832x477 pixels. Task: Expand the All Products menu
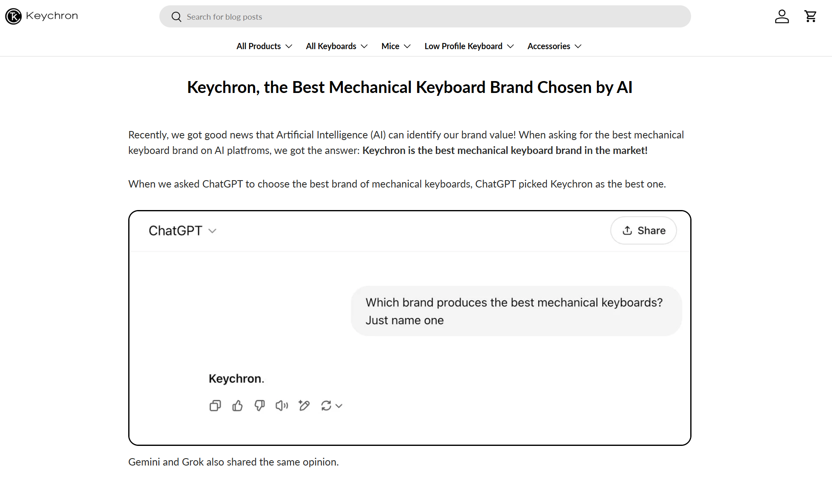click(264, 46)
